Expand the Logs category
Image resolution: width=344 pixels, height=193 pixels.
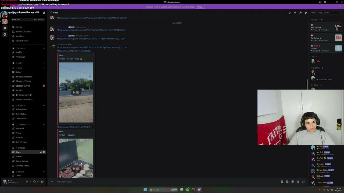[x=18, y=63]
